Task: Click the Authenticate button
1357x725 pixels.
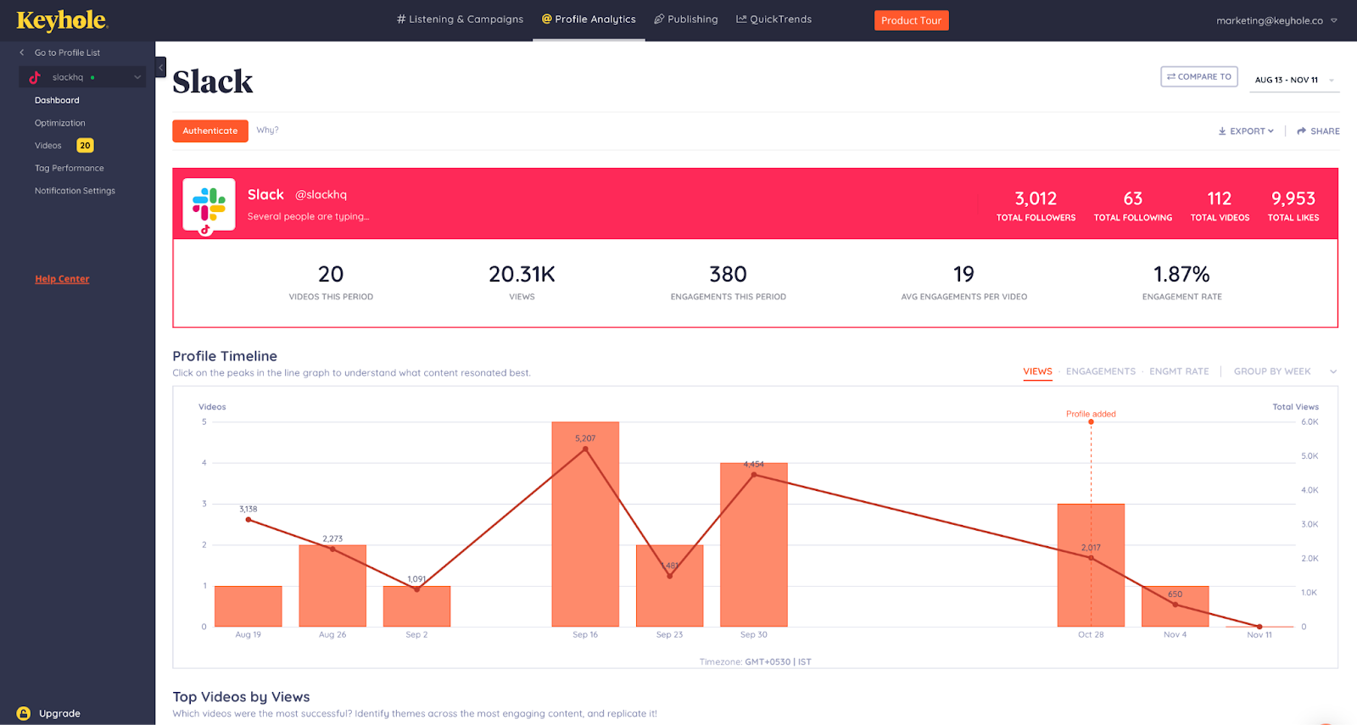Action: tap(210, 131)
